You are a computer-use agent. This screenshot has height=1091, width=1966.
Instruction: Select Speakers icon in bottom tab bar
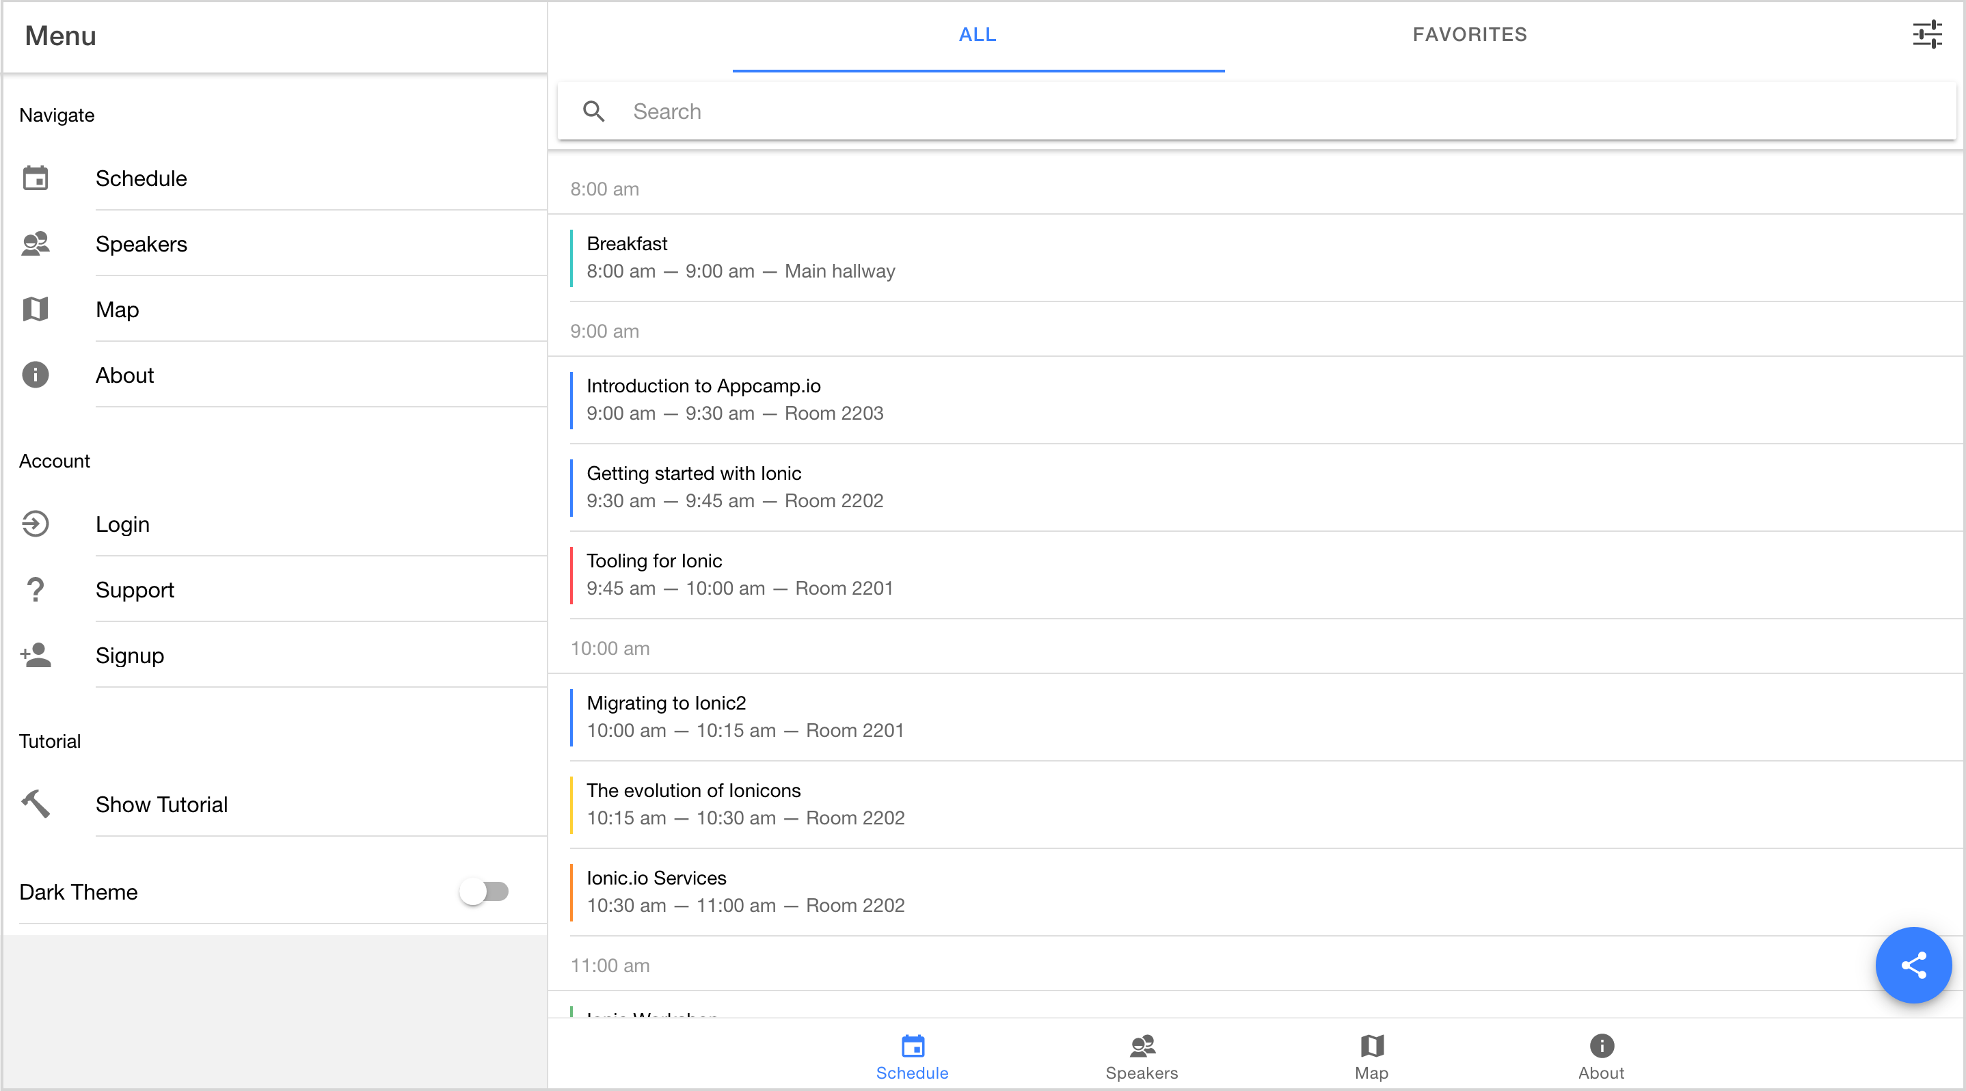1142,1046
